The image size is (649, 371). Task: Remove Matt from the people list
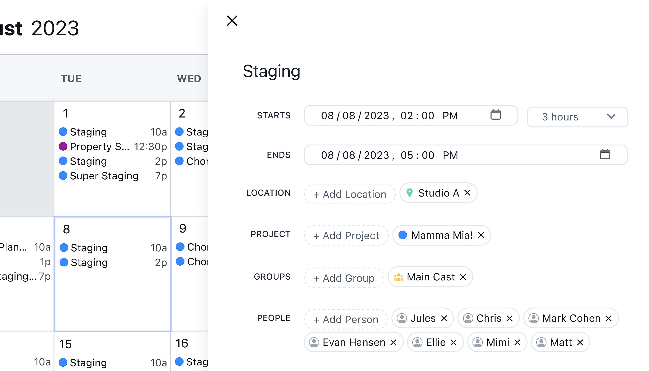point(580,342)
